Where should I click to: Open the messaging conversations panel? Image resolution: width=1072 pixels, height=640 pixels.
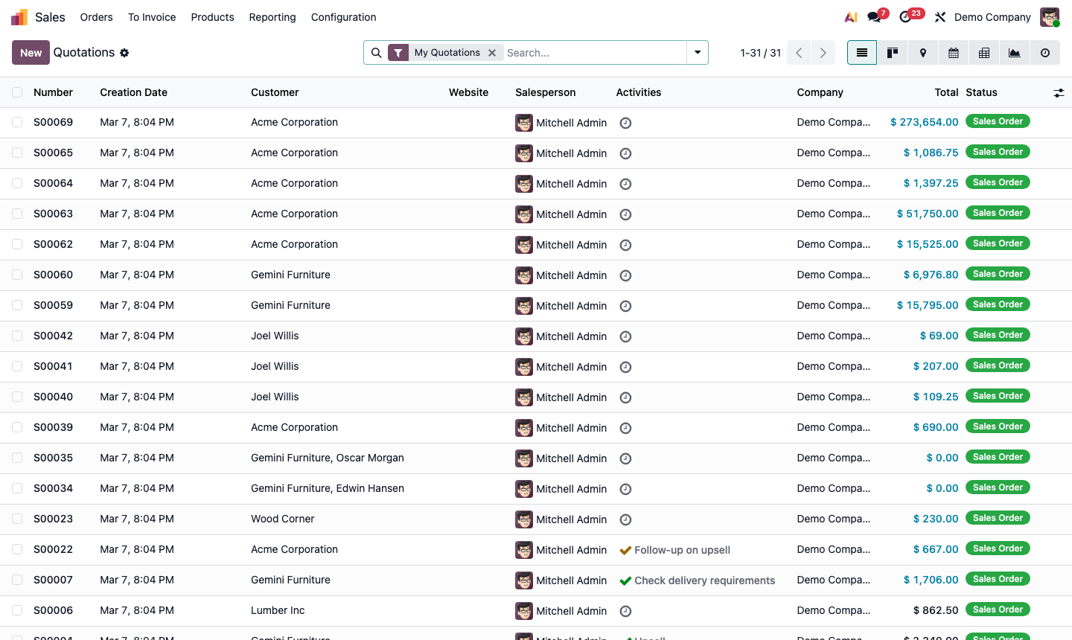pyautogui.click(x=873, y=16)
